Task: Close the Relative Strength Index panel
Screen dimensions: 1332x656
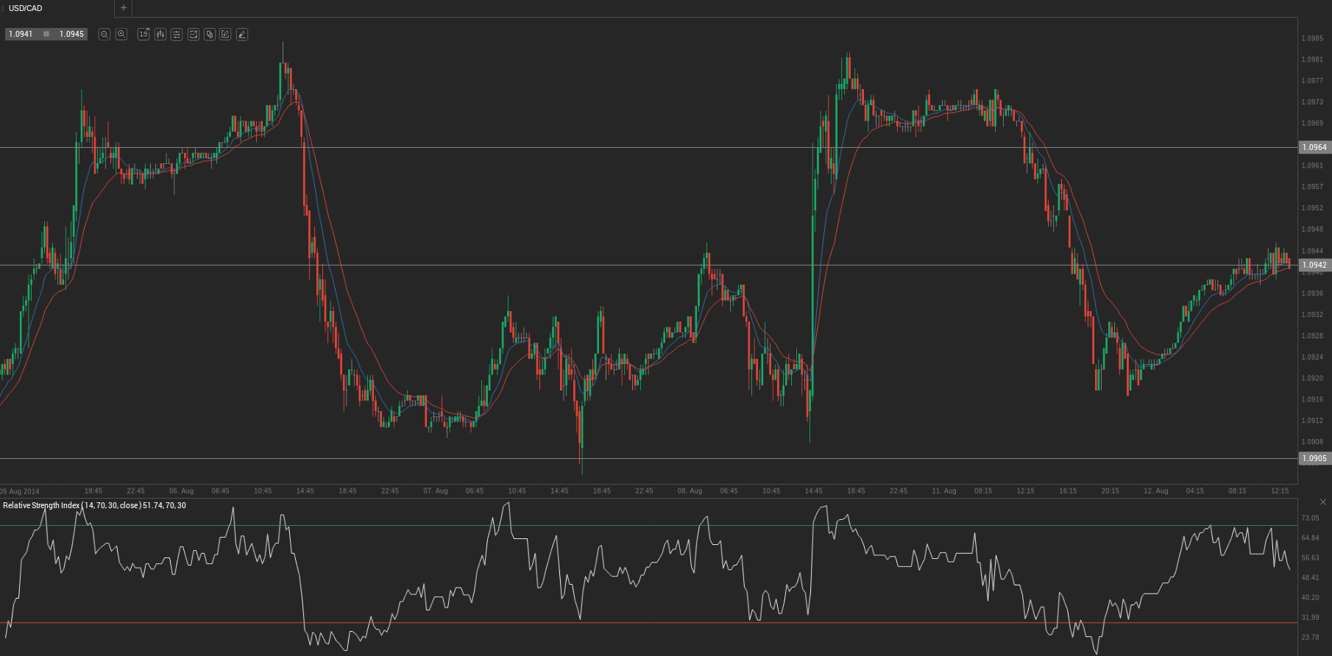Action: coord(1323,502)
